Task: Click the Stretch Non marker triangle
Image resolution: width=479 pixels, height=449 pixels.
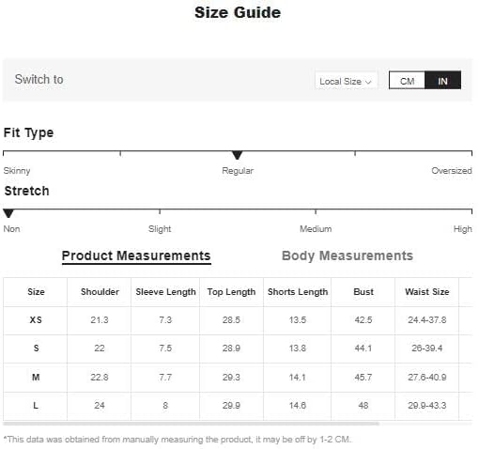Action: point(8,213)
